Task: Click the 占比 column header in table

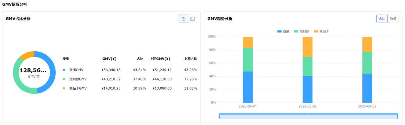Action: 140,59
